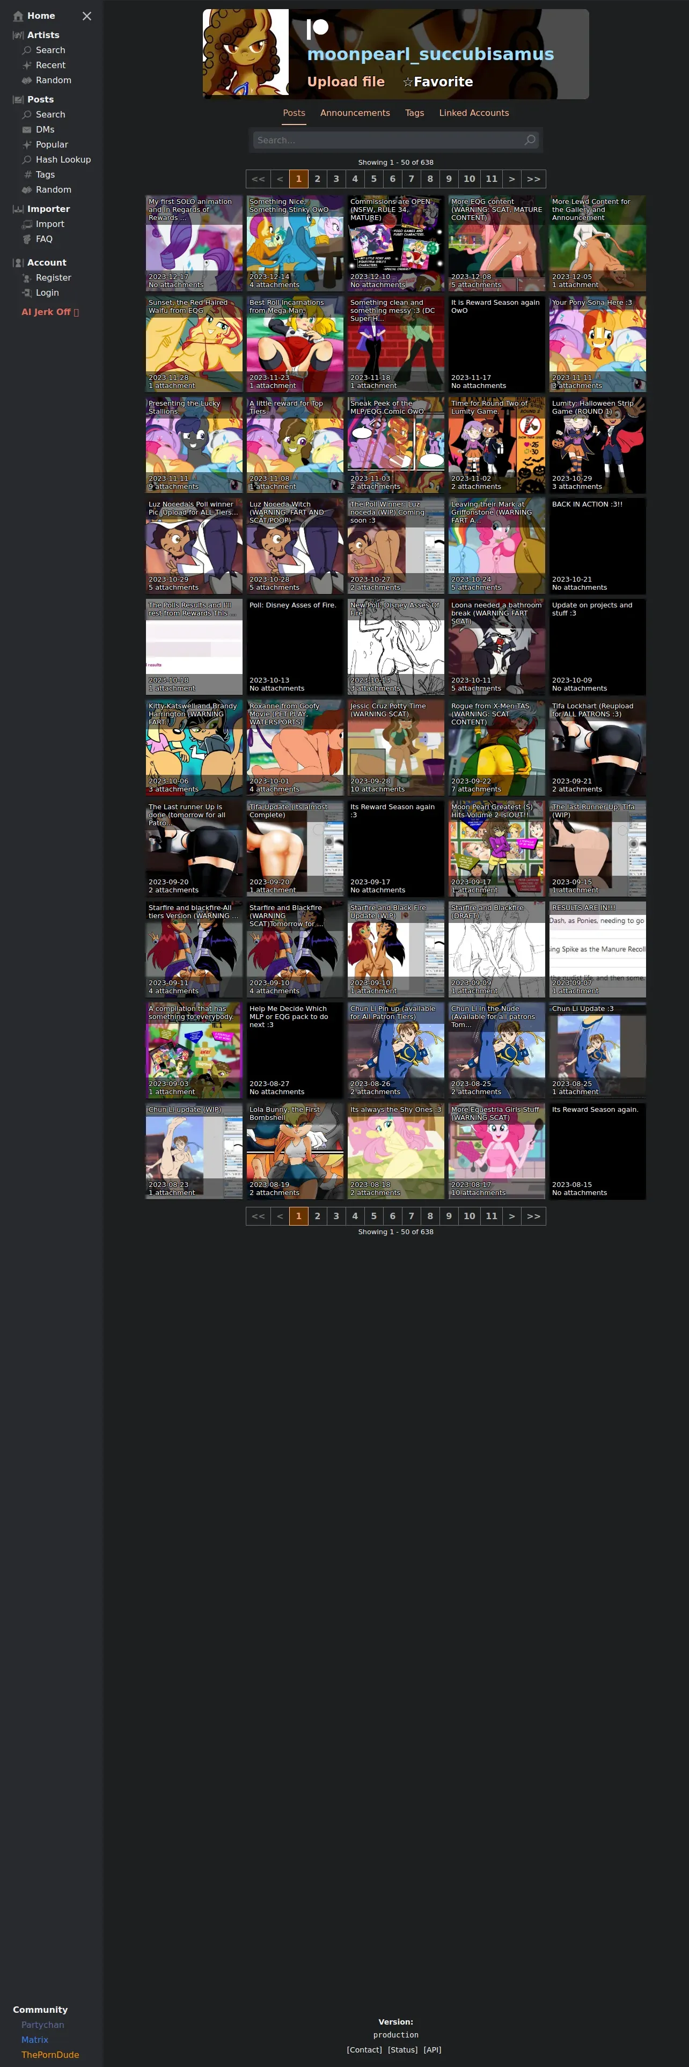Click the Artists section icon
This screenshot has height=2067, width=689.
18,35
